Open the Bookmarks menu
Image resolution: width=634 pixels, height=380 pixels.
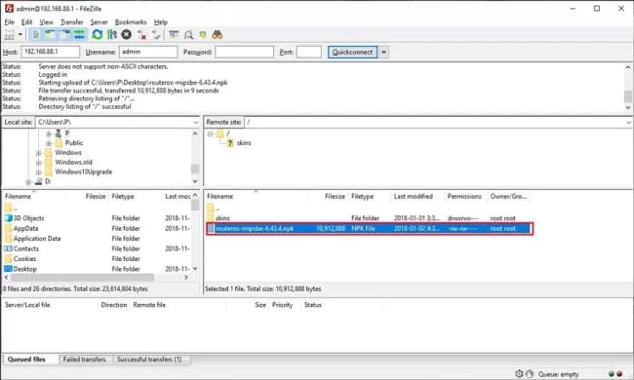pos(131,22)
